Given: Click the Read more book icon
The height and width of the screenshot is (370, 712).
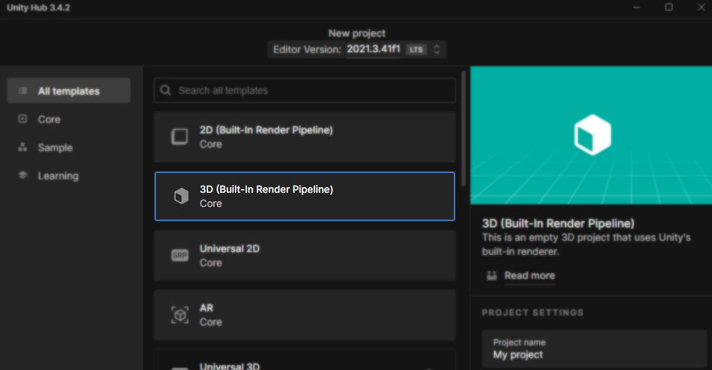Looking at the screenshot, I should 492,275.
